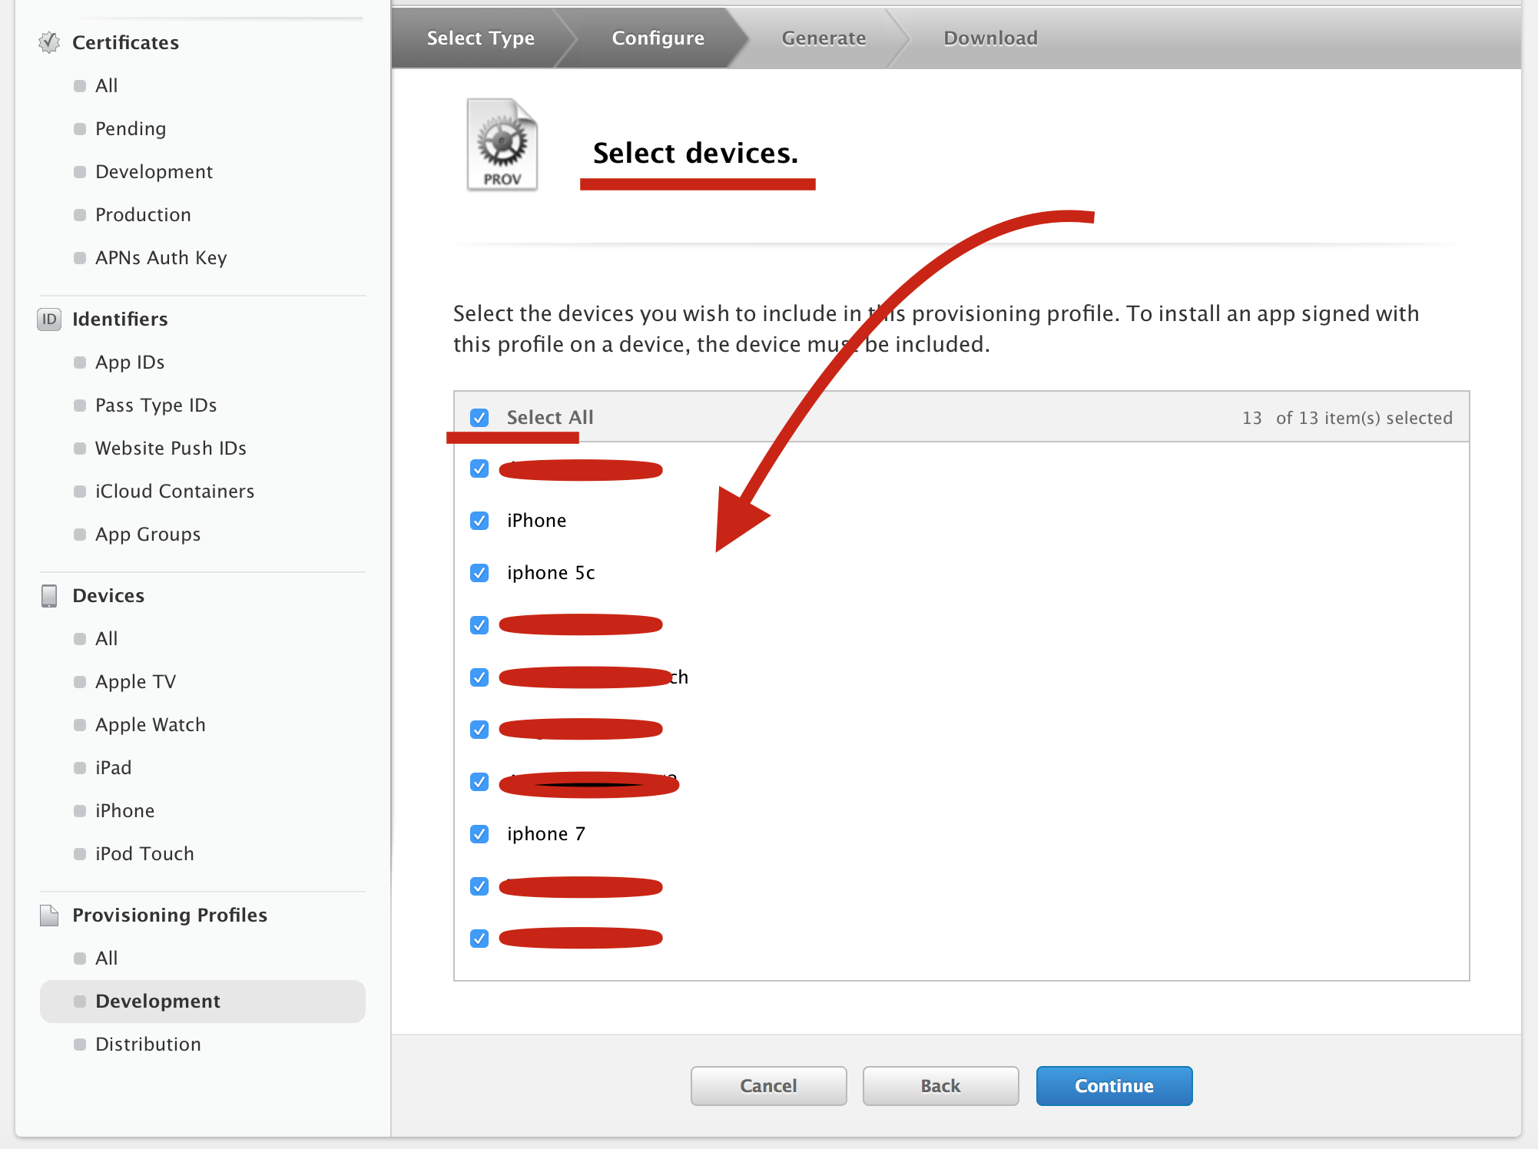
Task: Click the 'iphone 7' device name
Action: (x=546, y=834)
